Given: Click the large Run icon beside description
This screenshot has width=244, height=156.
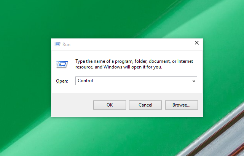Looking at the screenshot, I should 62,64.
